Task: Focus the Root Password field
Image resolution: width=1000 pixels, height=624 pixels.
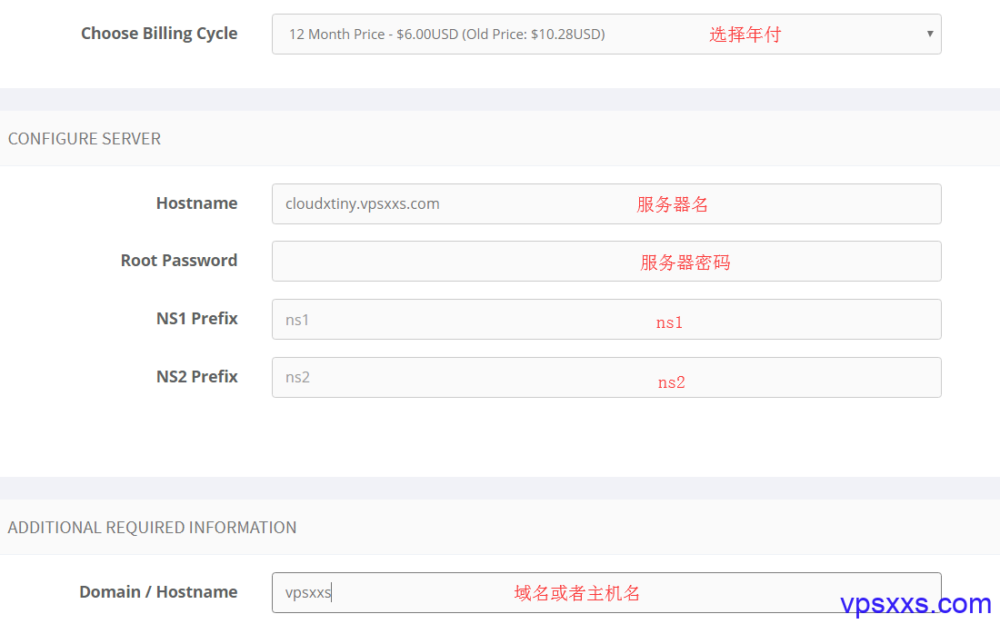Action: tap(606, 262)
